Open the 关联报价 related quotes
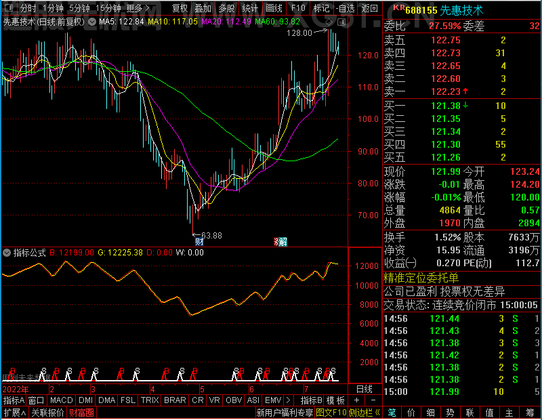 (47, 413)
